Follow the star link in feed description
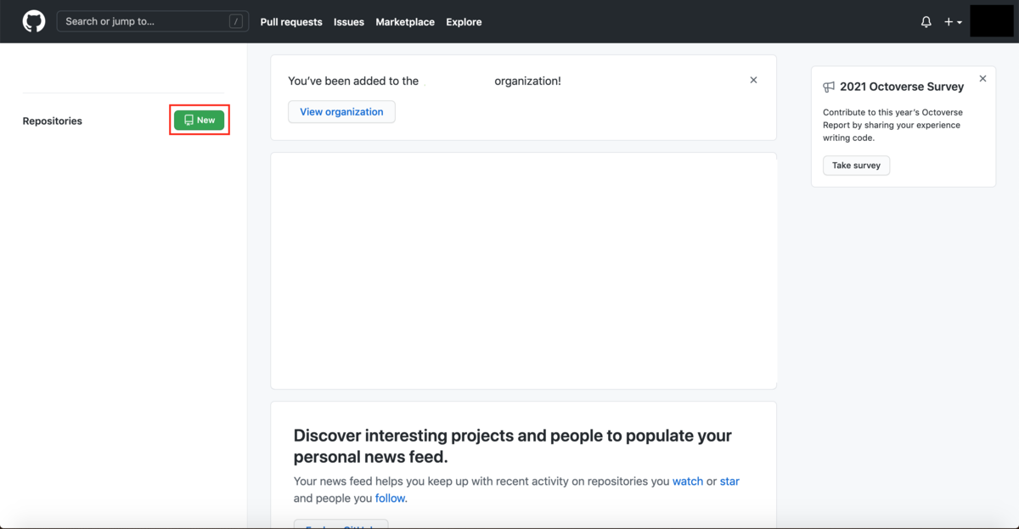 pos(729,481)
